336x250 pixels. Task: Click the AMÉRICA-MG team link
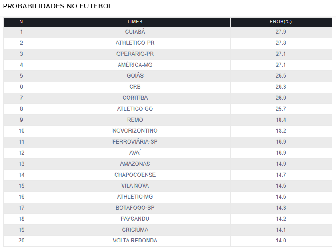[x=135, y=65]
